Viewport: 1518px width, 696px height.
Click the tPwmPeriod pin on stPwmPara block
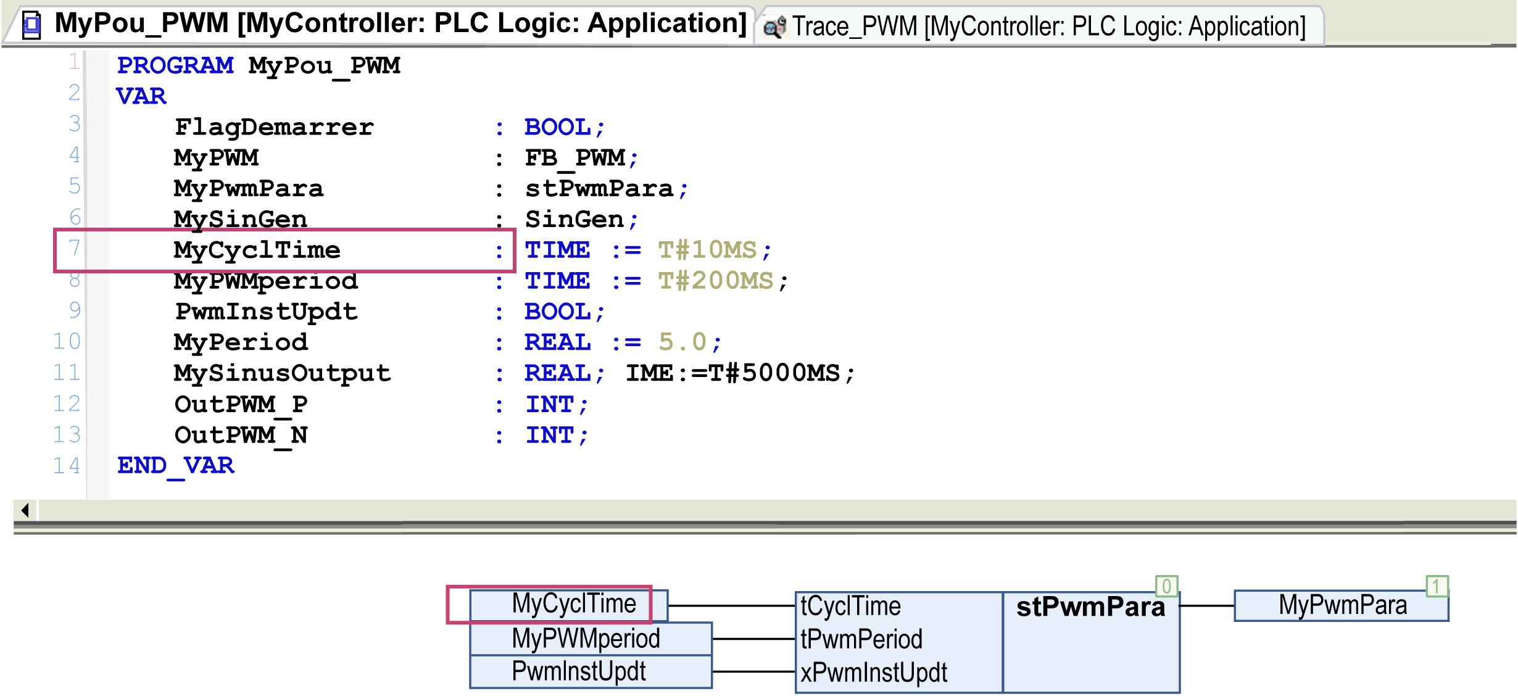(861, 639)
